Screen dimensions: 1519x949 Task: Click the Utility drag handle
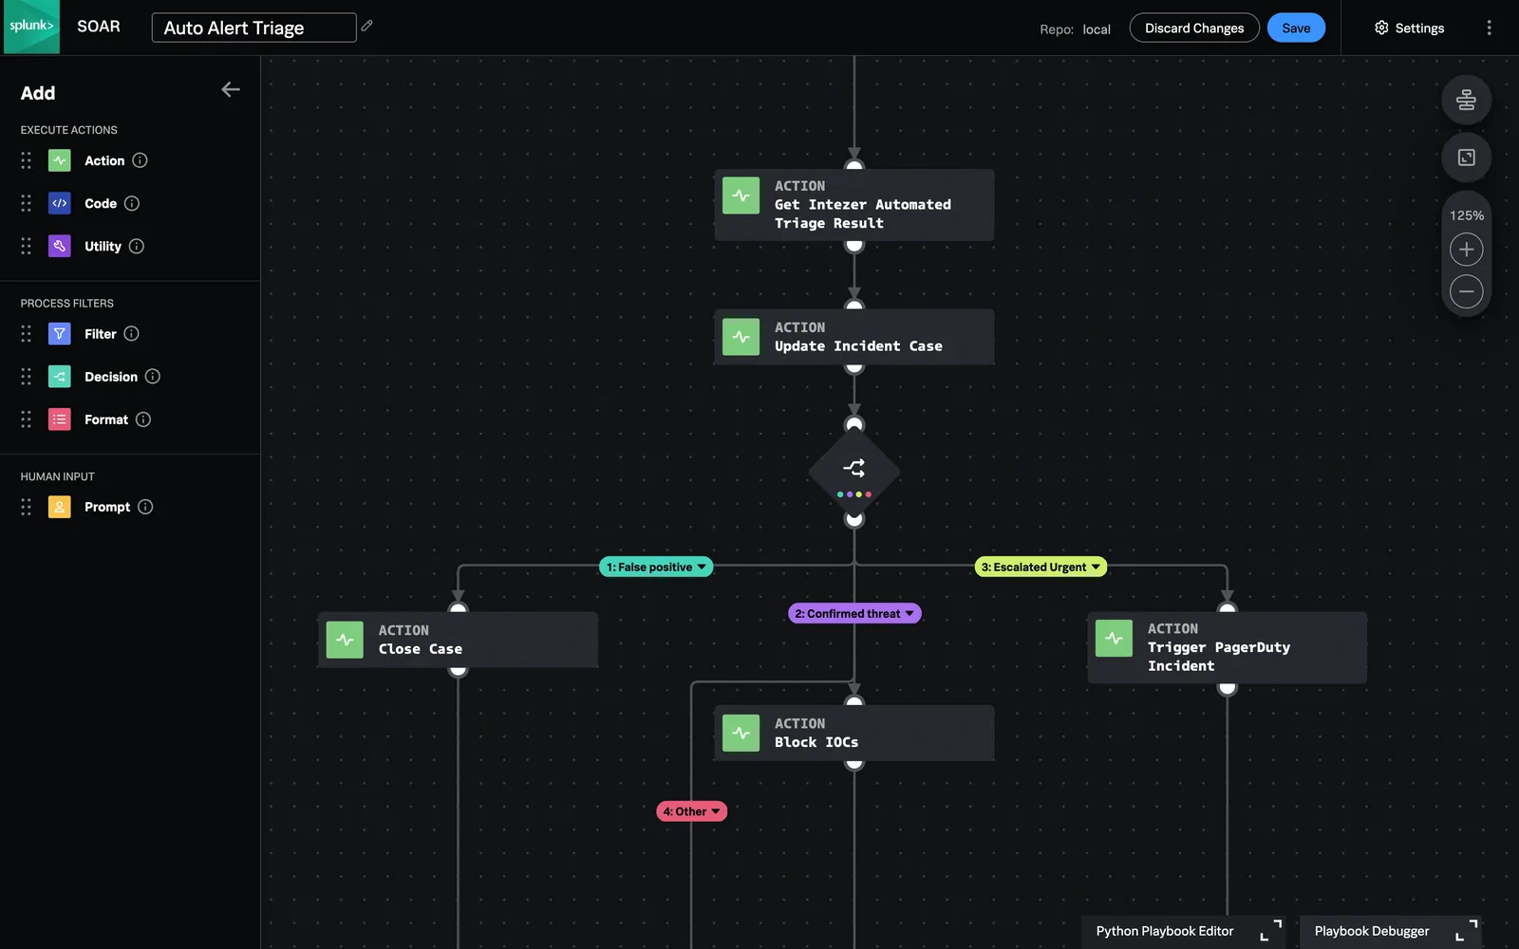[x=26, y=246]
